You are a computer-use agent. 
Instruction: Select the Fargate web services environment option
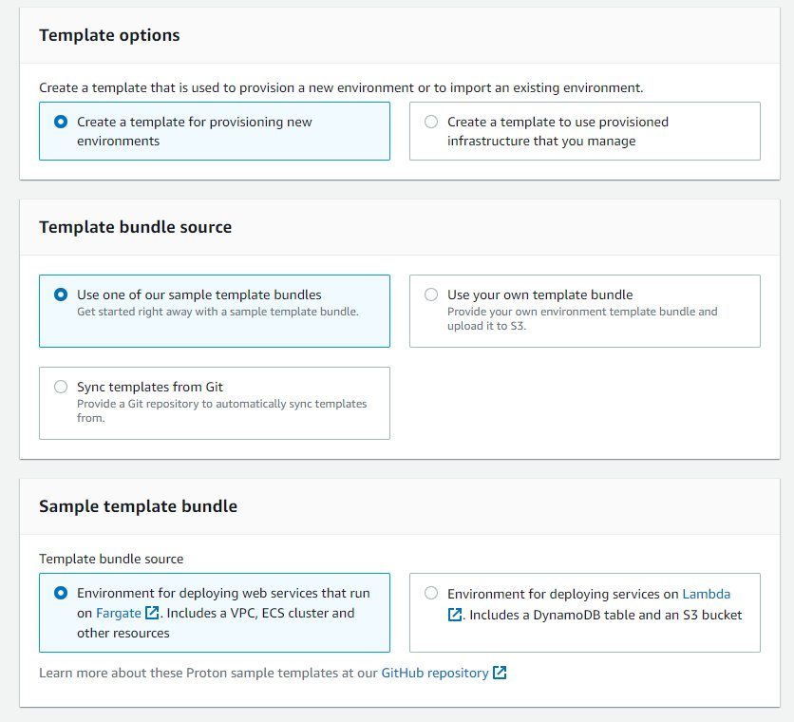pyautogui.click(x=58, y=593)
